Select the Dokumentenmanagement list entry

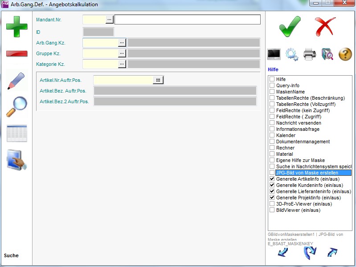point(303,142)
